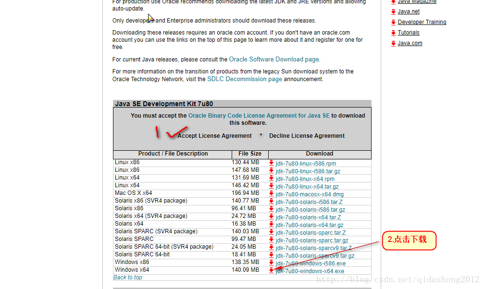
Task: Click download arrow icon beside jdk-7u80-solaris-x64.tar.Z
Action: coord(271,217)
